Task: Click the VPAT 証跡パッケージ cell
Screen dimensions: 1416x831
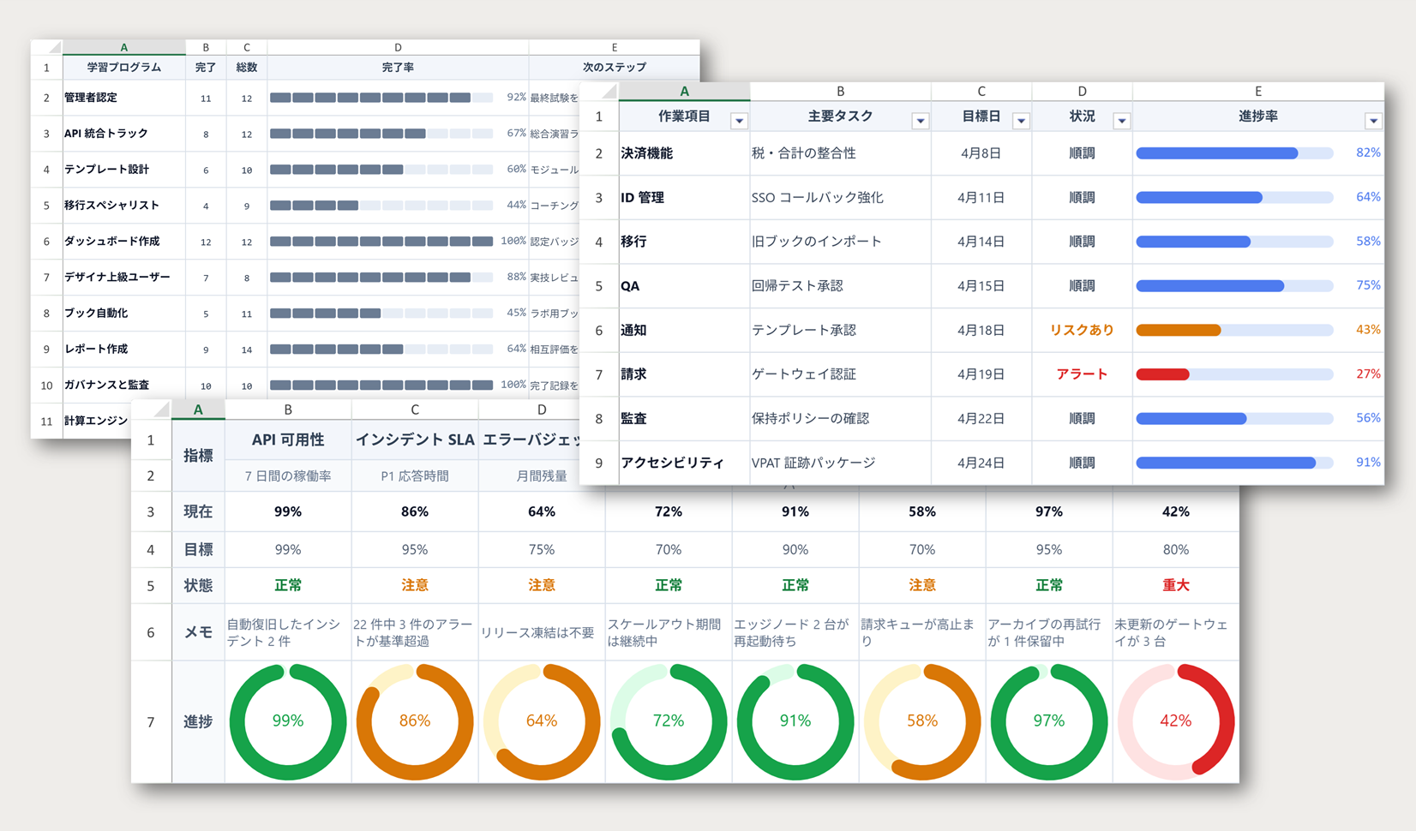Action: (840, 463)
